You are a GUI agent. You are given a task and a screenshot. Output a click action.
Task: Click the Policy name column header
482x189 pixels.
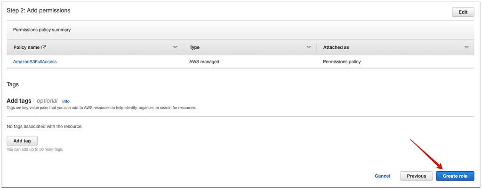click(26, 47)
